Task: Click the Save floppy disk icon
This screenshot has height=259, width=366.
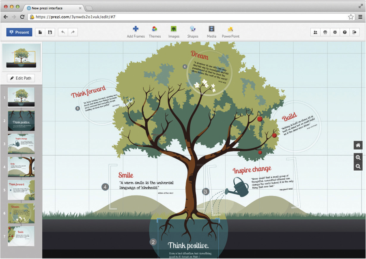Action: coord(50,32)
